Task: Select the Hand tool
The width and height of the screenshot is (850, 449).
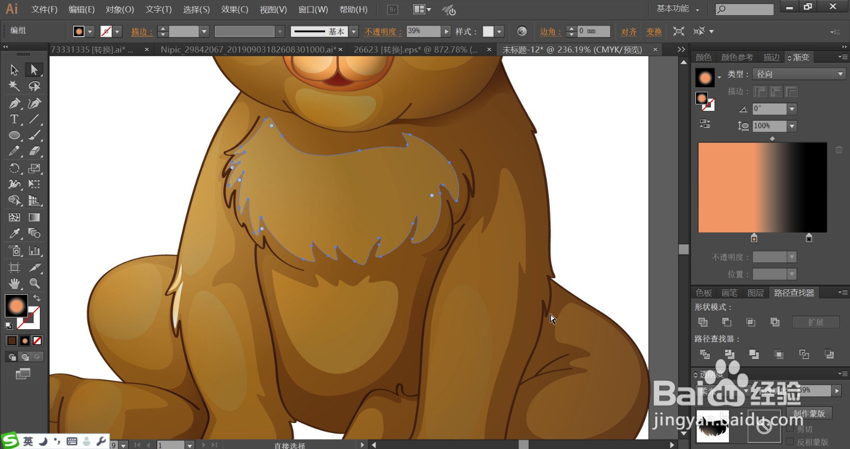Action: [14, 284]
